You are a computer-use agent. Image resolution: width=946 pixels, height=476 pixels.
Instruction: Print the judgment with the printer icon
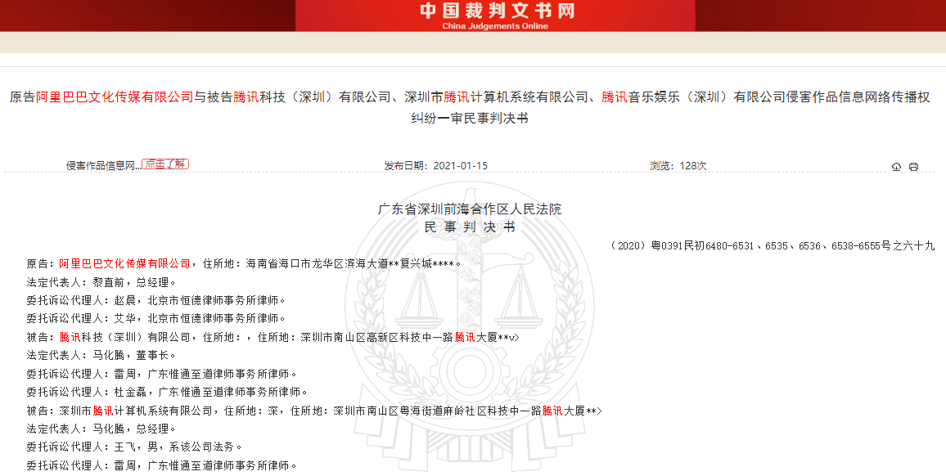coord(913,167)
